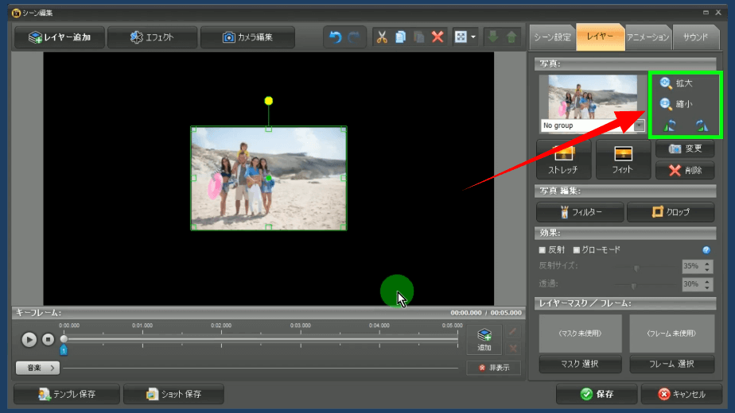Adjust the 透過 transparency slider
The width and height of the screenshot is (735, 413).
(634, 284)
